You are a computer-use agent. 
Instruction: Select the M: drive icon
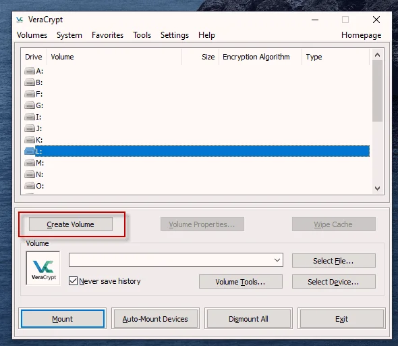click(30, 162)
